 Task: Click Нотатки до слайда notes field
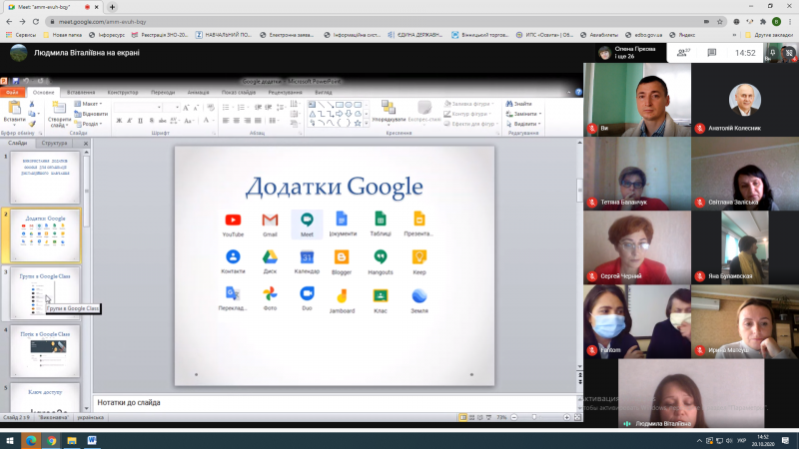pyautogui.click(x=335, y=403)
